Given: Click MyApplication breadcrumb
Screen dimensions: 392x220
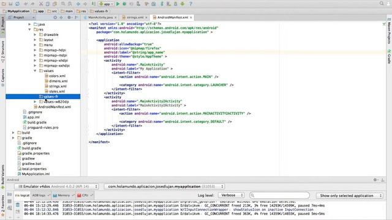Looking at the screenshot, I should [x=17, y=11].
